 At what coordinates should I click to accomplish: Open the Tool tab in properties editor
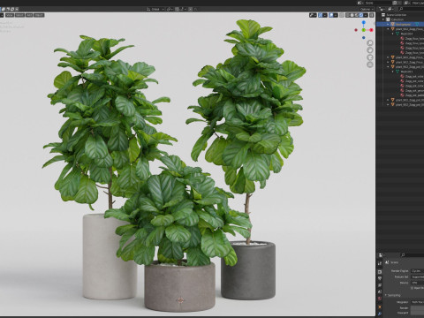click(x=380, y=263)
